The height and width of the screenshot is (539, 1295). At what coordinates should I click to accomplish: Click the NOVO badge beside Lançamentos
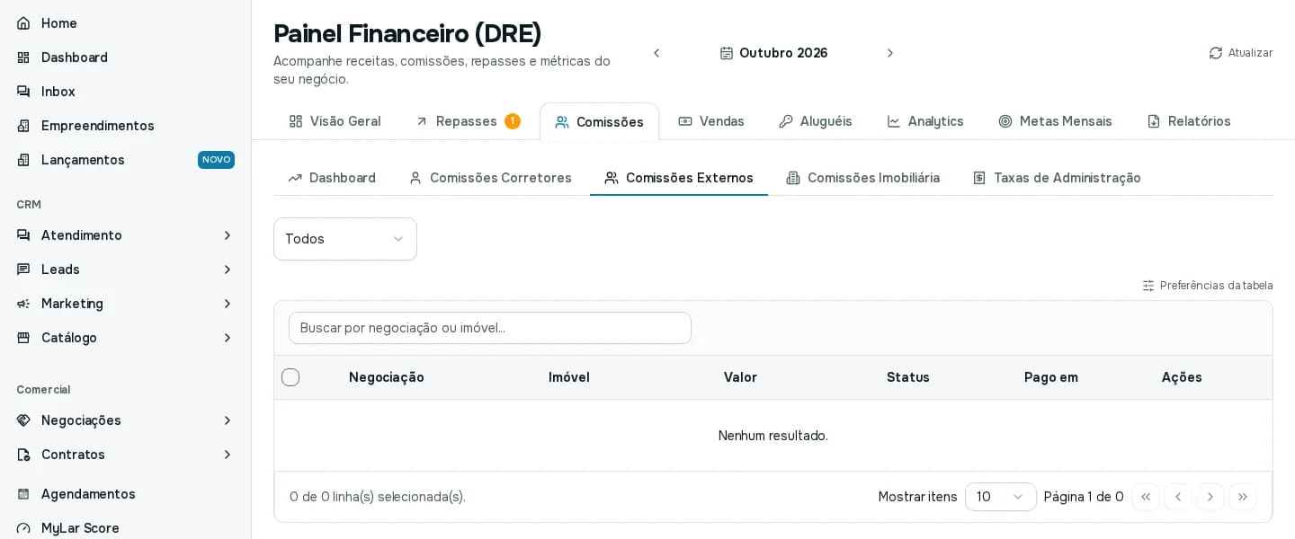216,160
